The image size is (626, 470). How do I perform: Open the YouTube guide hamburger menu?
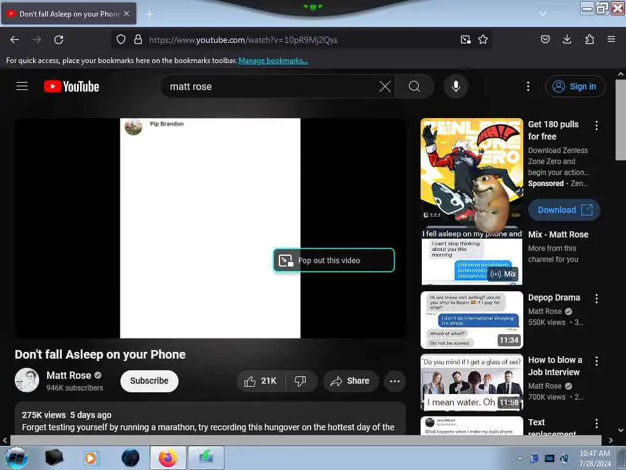22,86
